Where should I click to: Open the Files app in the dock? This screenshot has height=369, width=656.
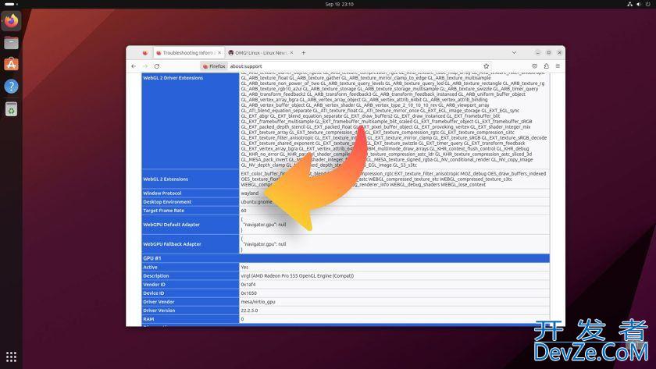point(11,43)
